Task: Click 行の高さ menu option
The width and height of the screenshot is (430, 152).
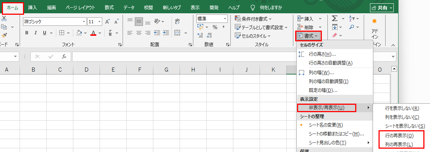Action: tap(322, 54)
